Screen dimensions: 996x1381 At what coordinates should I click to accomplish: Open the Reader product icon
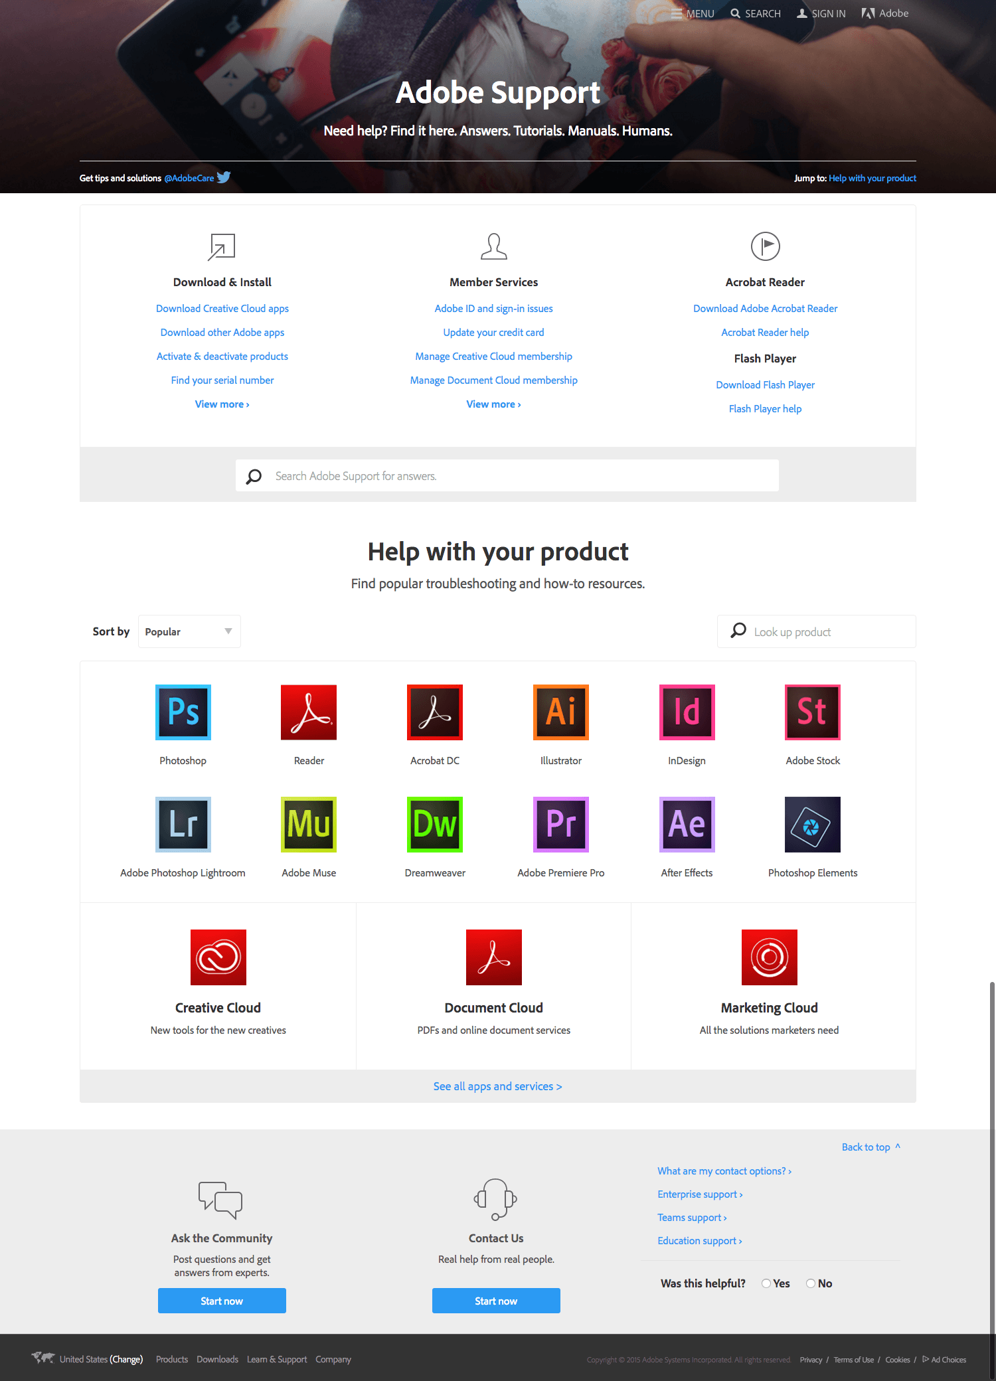pyautogui.click(x=309, y=712)
